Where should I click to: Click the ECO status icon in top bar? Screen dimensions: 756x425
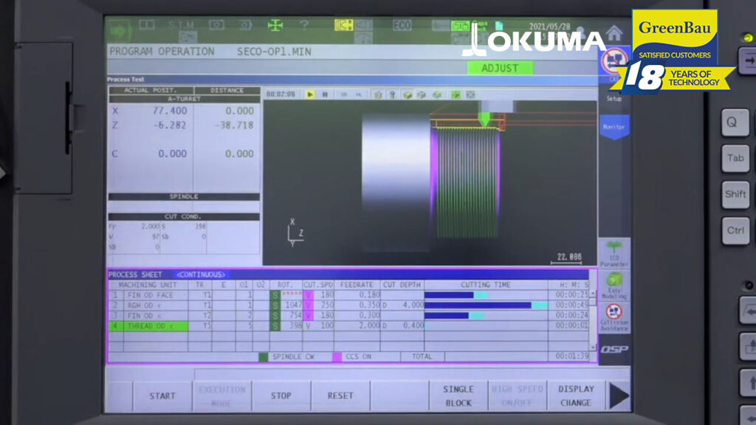(402, 25)
